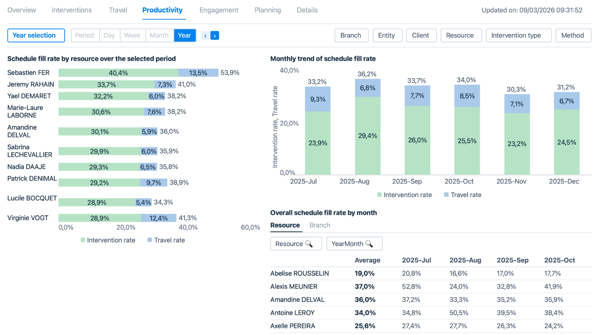Go to the Travel tab
Viewport: 596px width, 335px height.
118,10
